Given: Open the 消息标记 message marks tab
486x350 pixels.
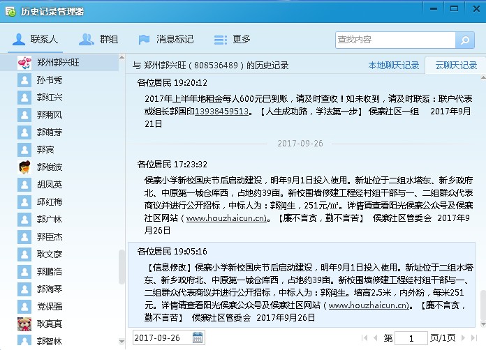Looking at the screenshot, I should tap(165, 39).
